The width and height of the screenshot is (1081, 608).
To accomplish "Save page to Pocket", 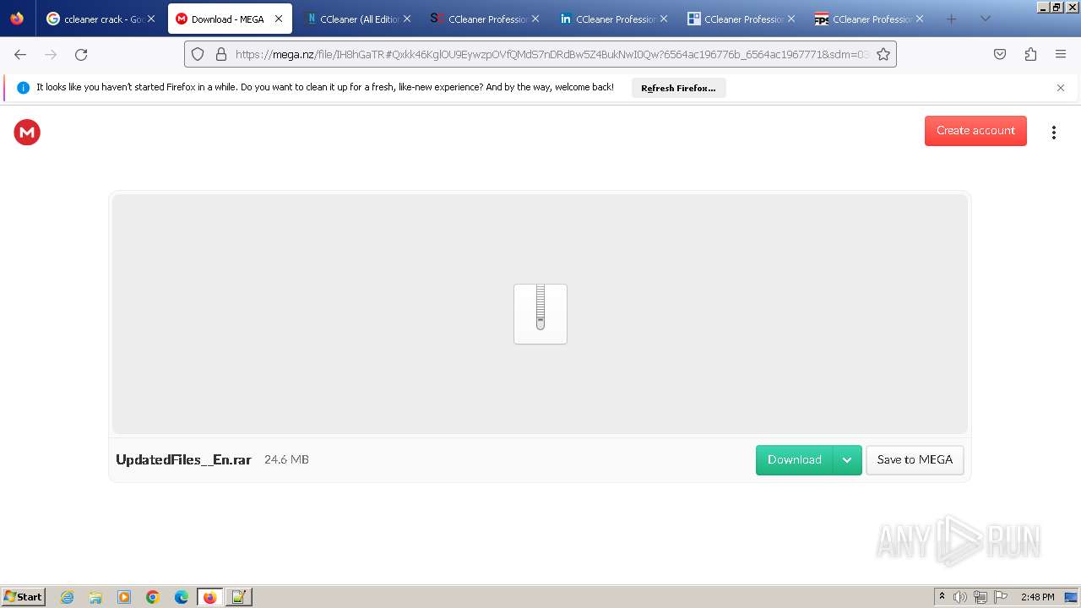I will coord(1000,54).
